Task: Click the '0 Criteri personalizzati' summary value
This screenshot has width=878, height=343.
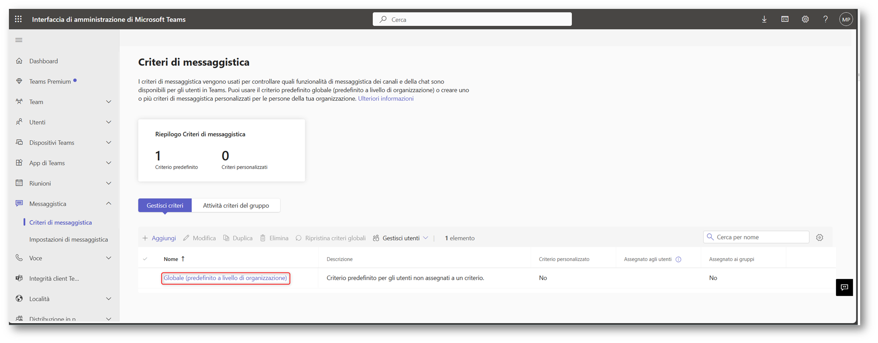Action: point(244,160)
